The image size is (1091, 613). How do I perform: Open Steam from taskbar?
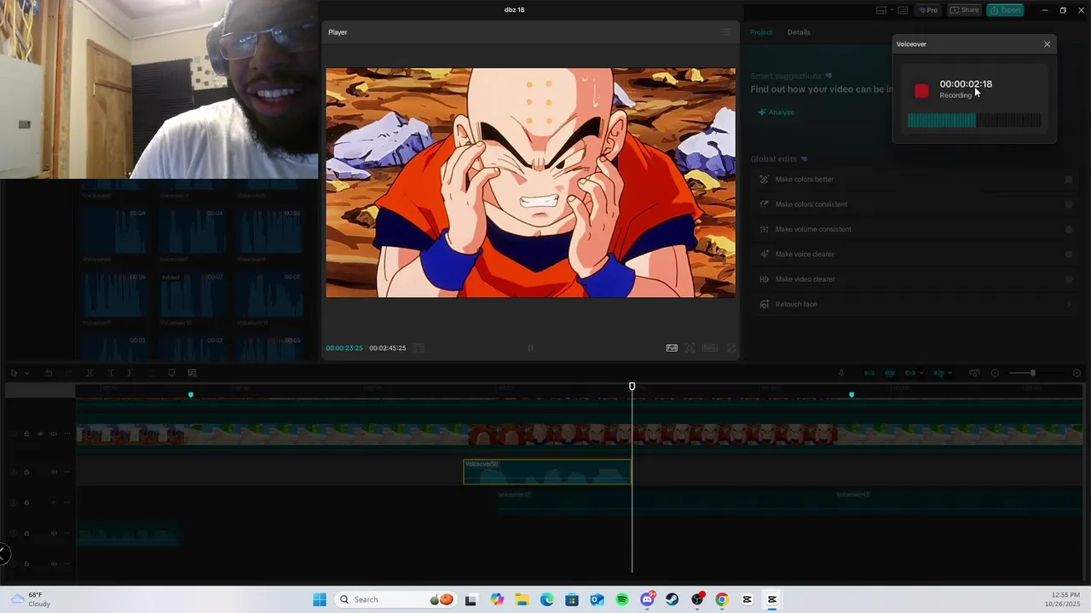coord(672,599)
